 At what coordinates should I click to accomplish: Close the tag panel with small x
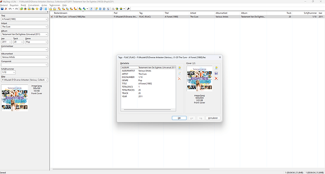point(48,12)
